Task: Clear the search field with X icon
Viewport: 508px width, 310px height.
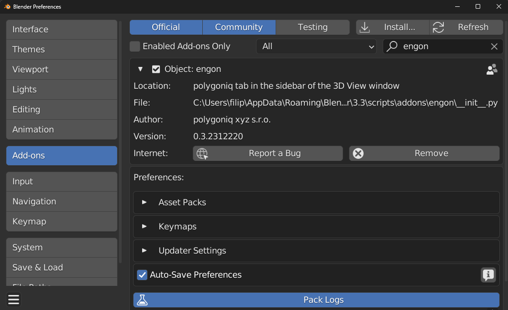Action: (494, 46)
